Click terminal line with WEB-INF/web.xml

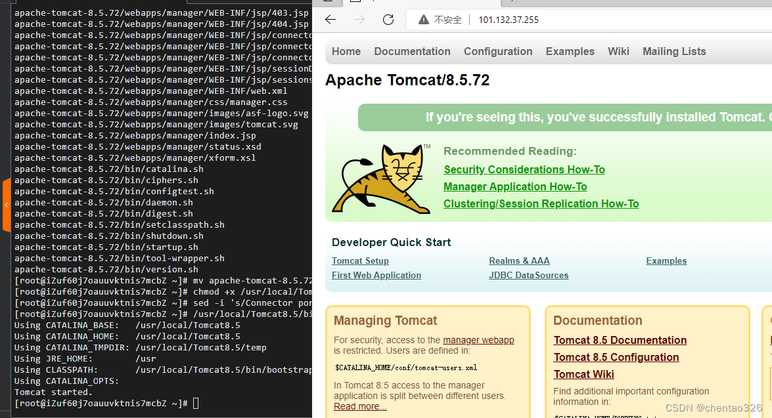pyautogui.click(x=150, y=91)
